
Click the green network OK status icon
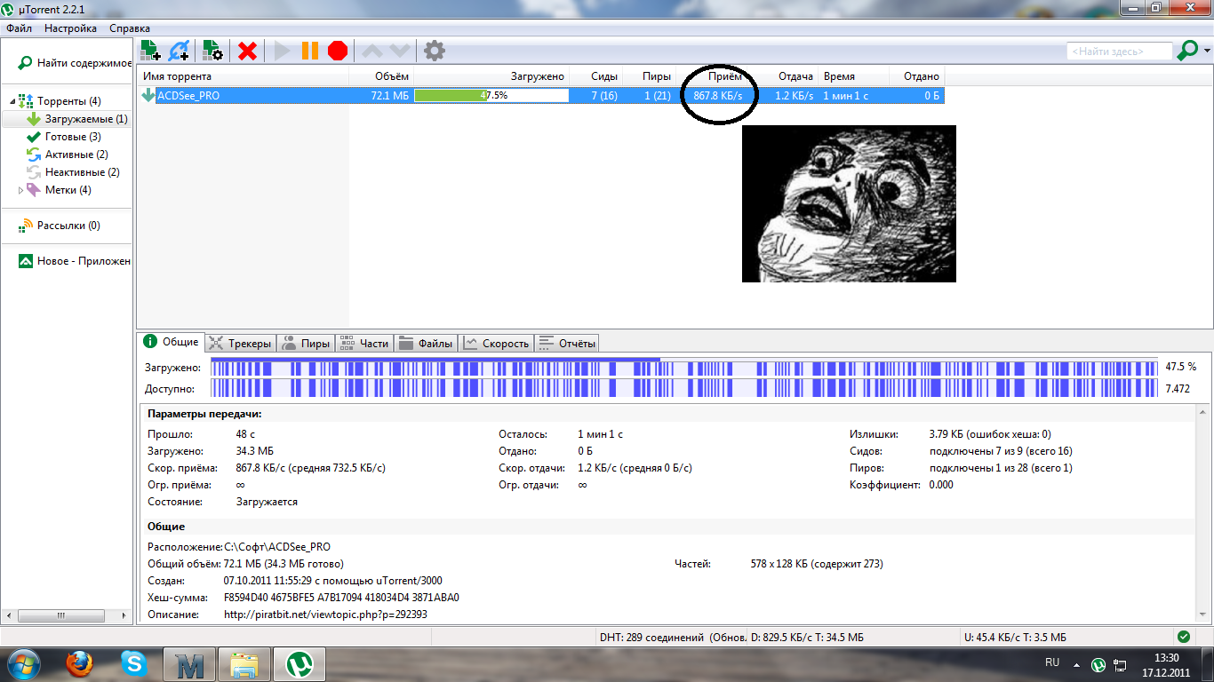[x=1183, y=637]
